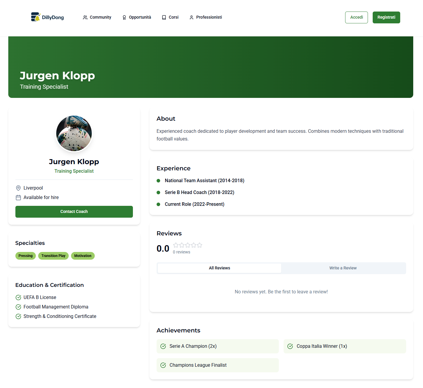Click the Serie A Champion (2x) achievement card
423x388 pixels.
click(218, 346)
